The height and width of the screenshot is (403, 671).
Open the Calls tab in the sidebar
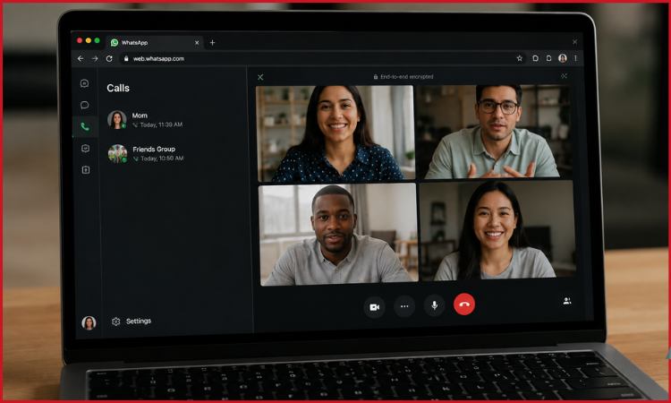click(x=85, y=127)
